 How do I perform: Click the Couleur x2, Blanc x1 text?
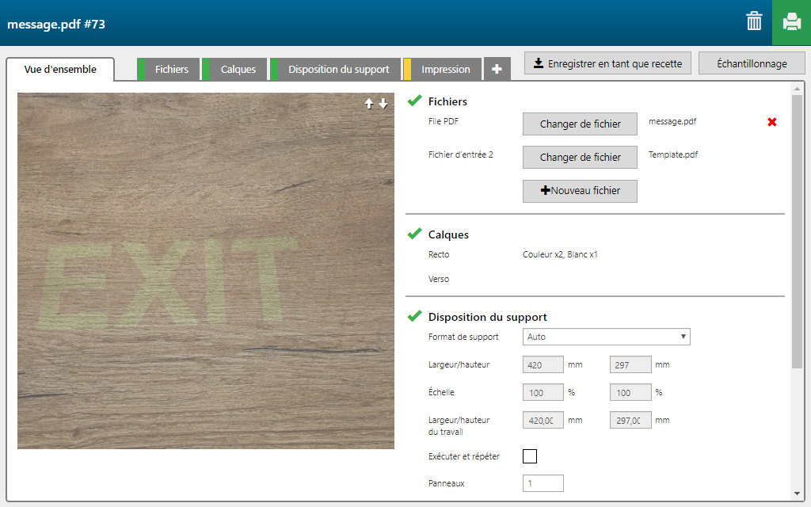pos(560,254)
